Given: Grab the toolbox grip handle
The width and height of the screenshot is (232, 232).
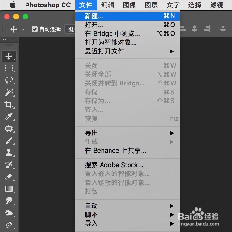Looking at the screenshot, I should pyautogui.click(x=9, y=45).
